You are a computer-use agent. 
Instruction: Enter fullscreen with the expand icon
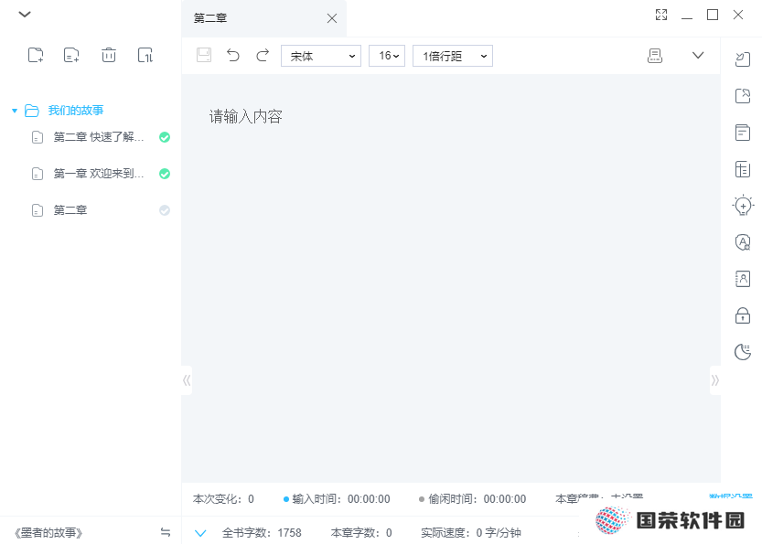pos(661,15)
